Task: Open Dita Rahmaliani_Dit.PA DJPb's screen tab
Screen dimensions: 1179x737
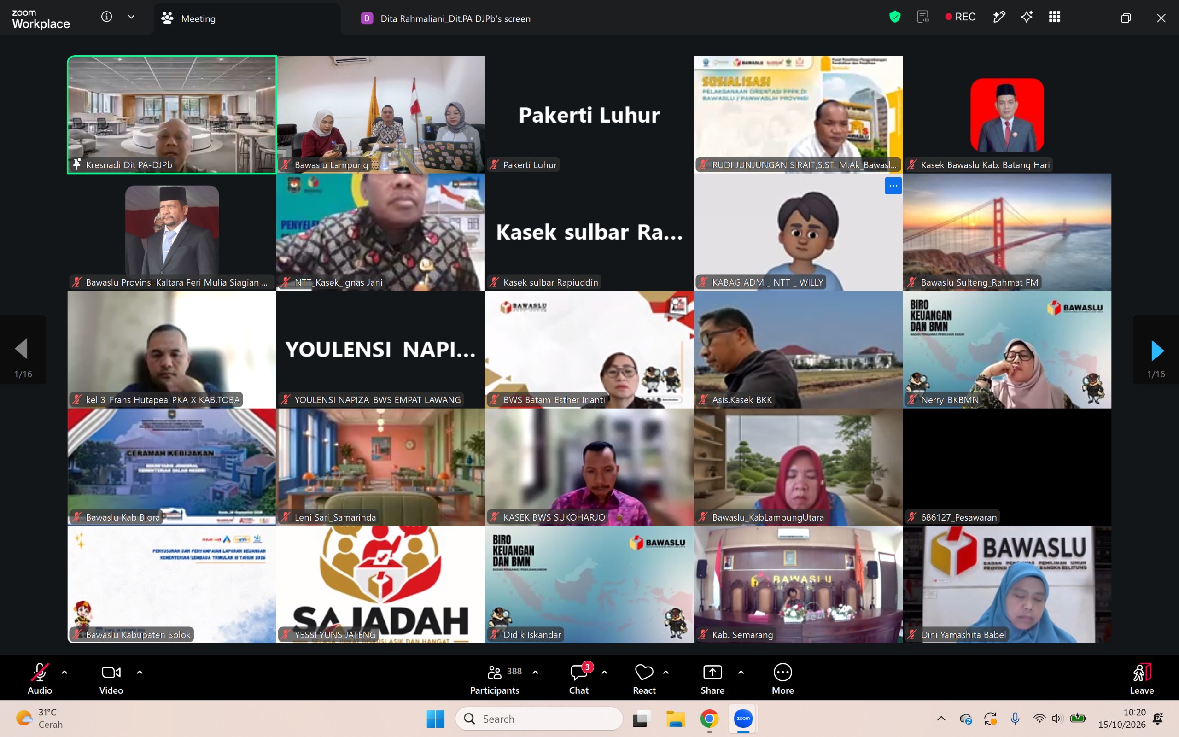Action: click(x=445, y=18)
